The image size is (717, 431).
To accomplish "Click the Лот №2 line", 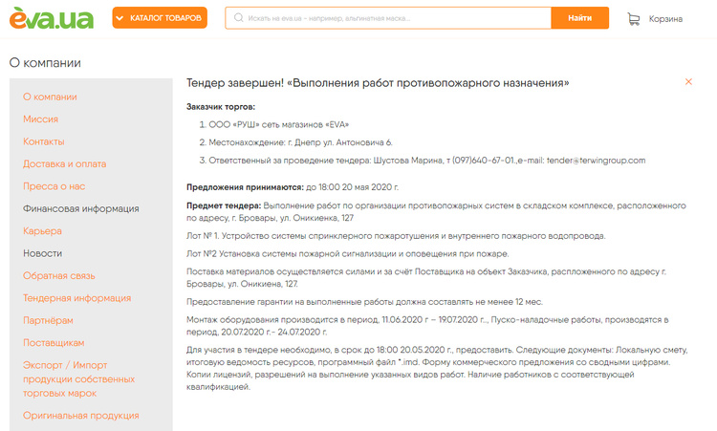I will (348, 254).
